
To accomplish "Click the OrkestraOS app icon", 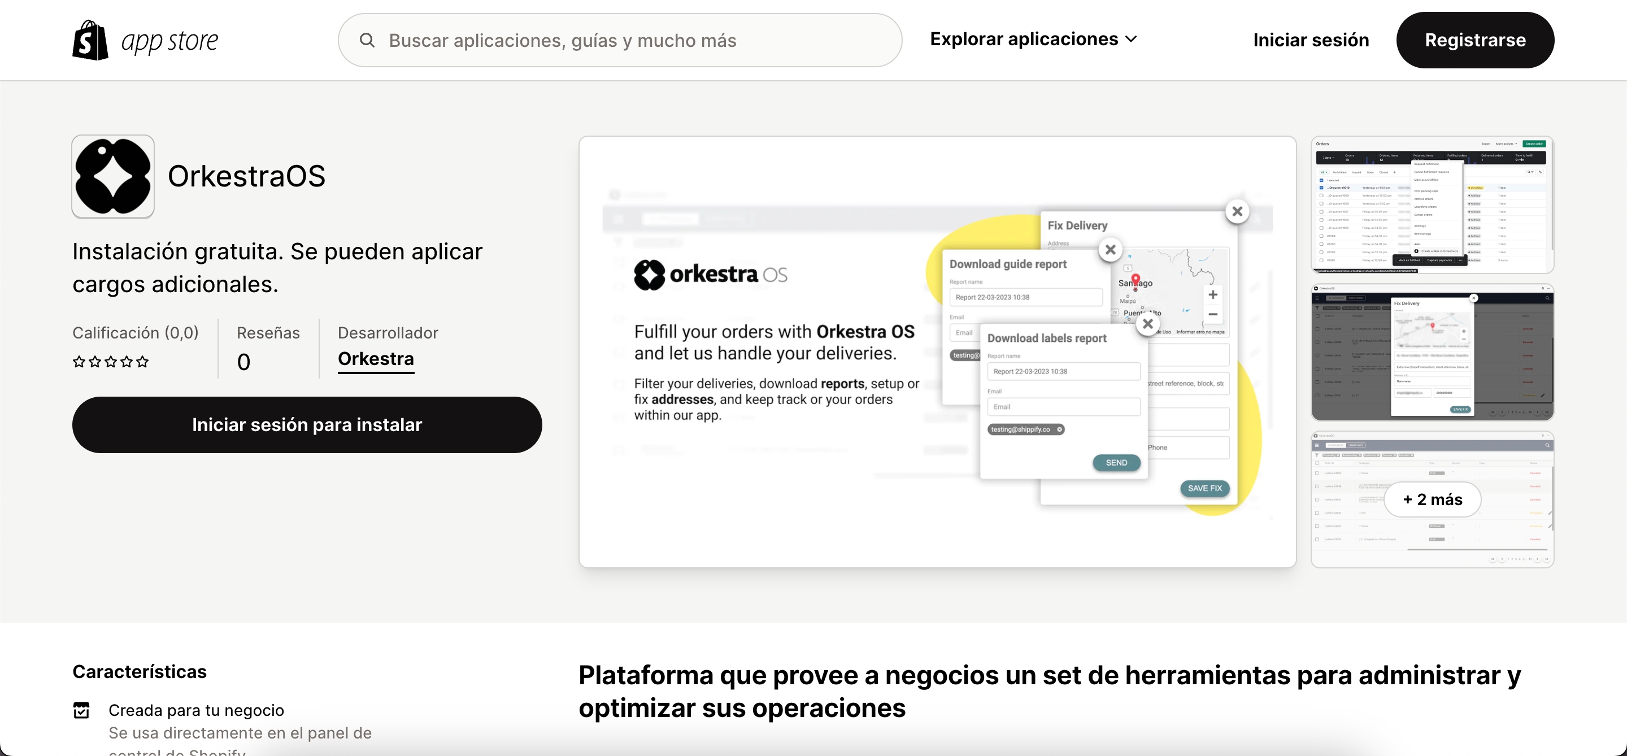I will pos(113,176).
